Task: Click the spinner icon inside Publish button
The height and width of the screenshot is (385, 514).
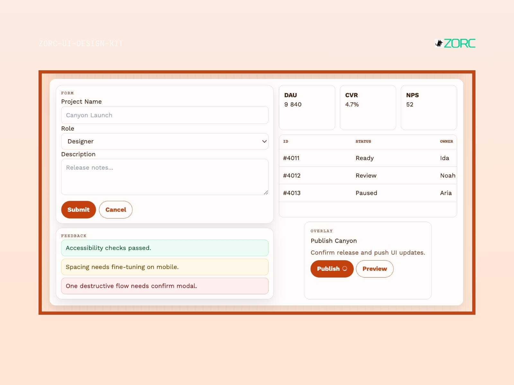Action: [345, 269]
